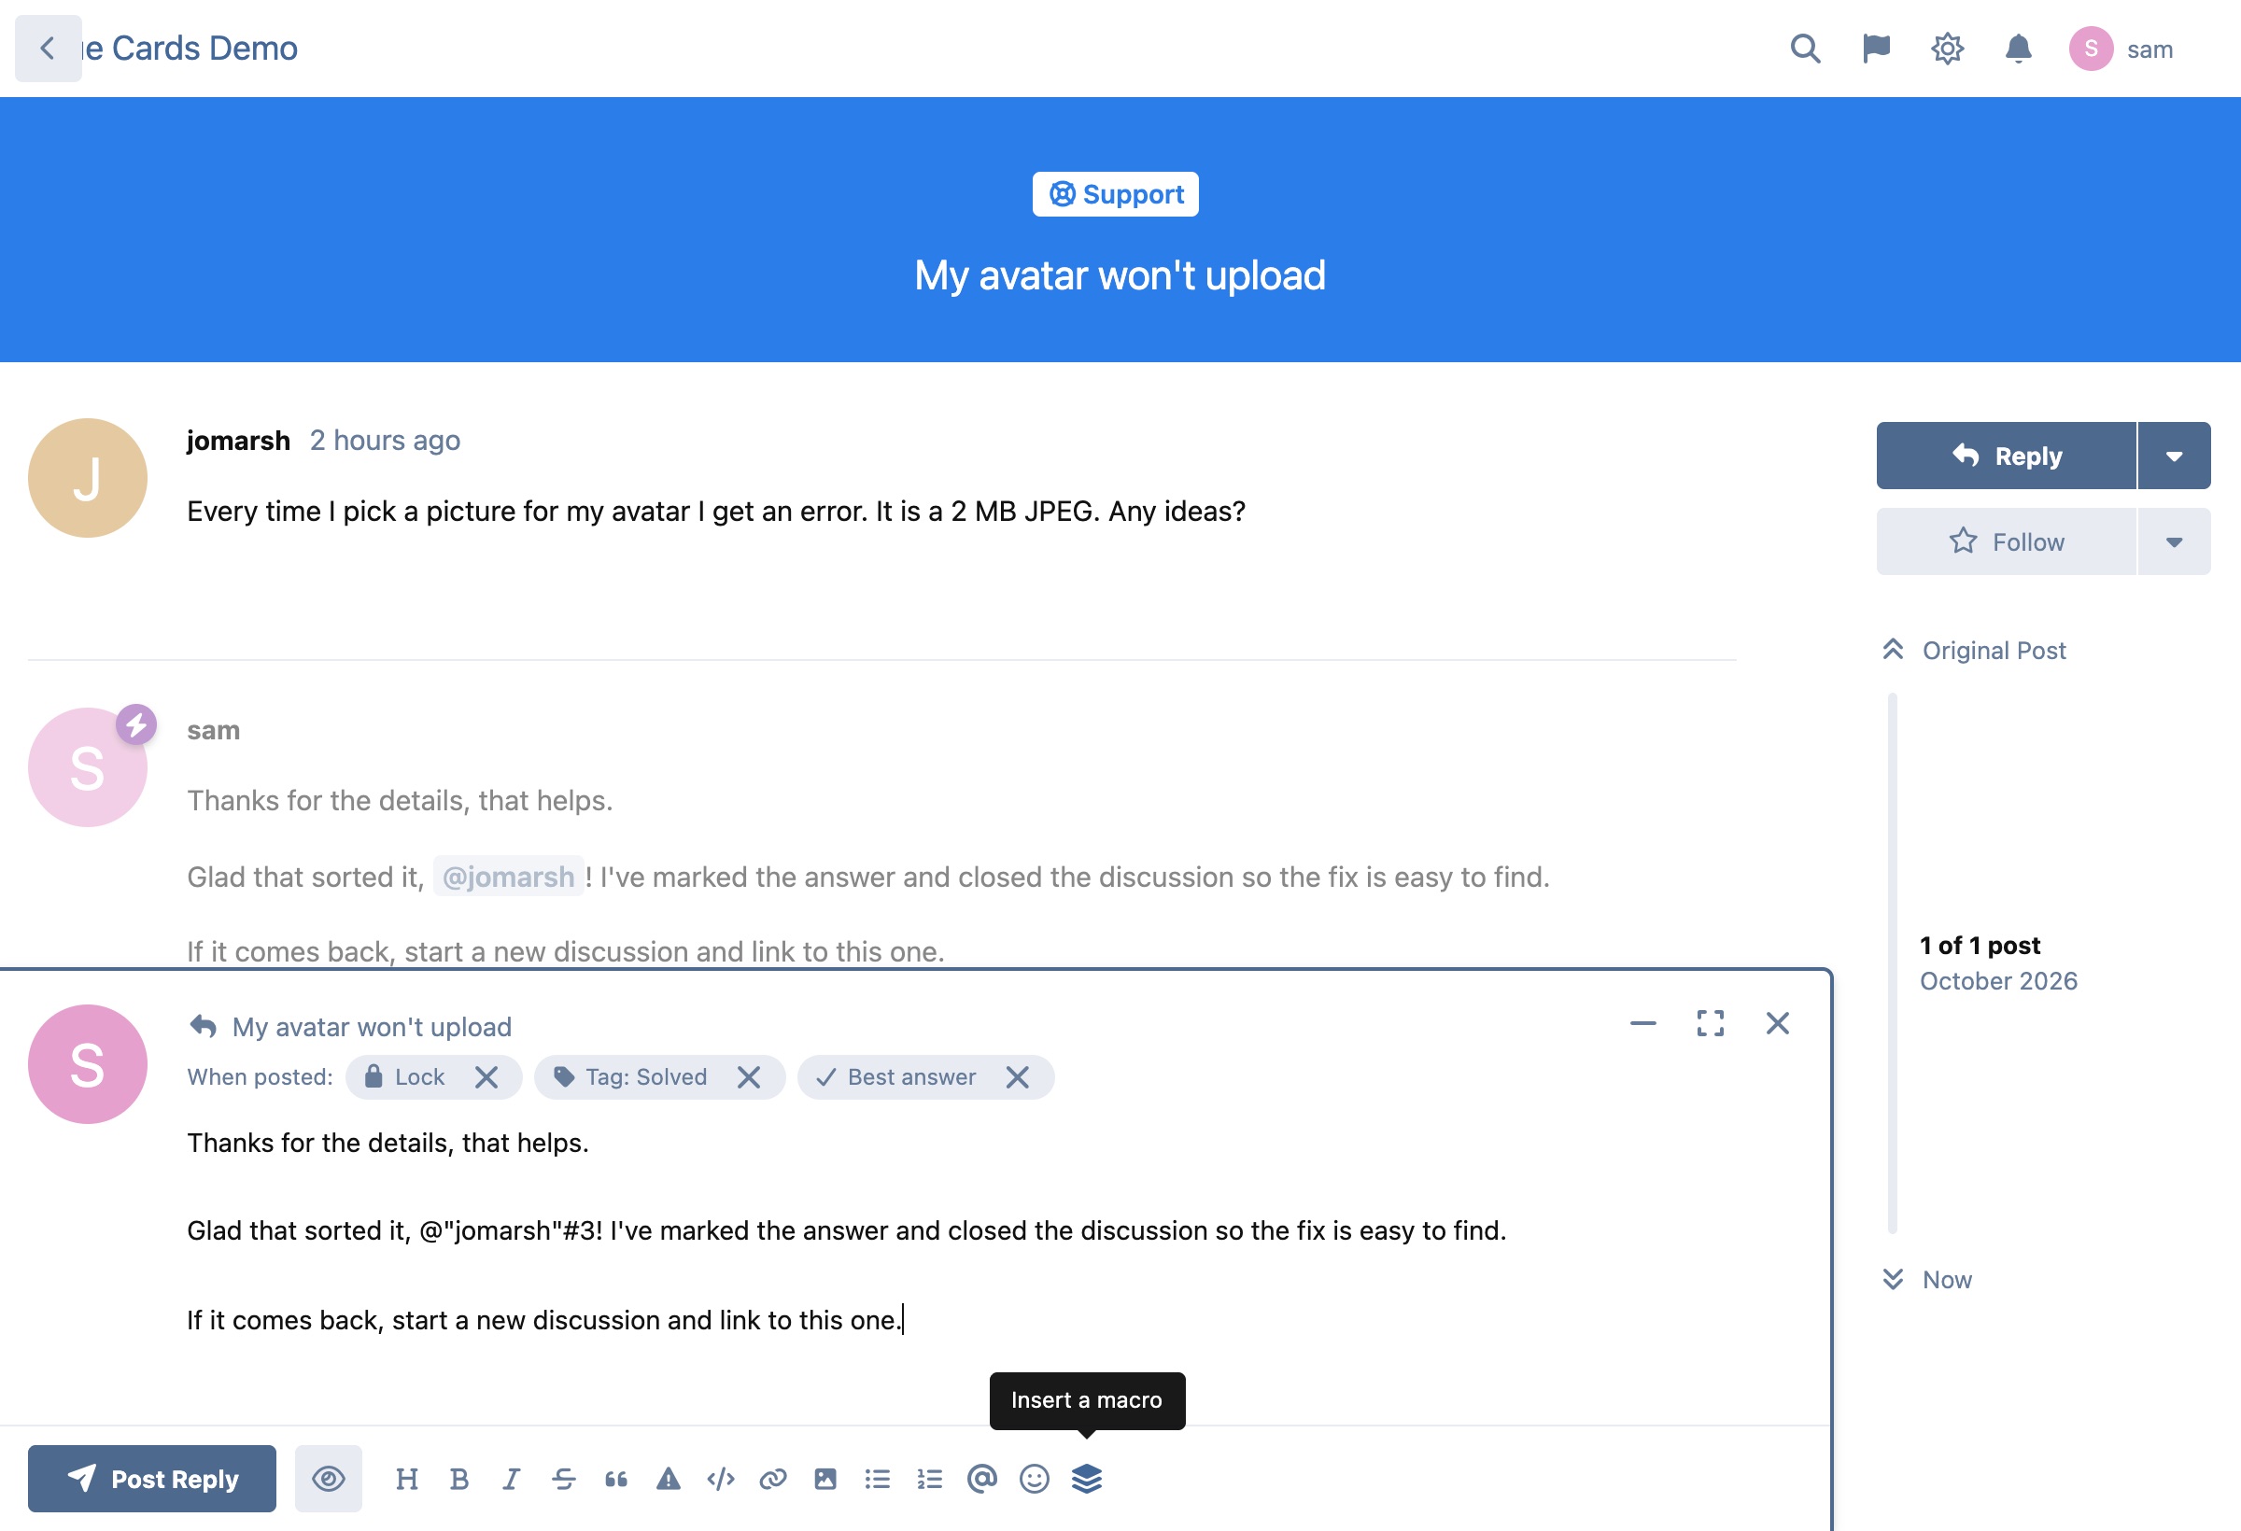This screenshot has height=1531, width=2241.
Task: Click the @jomarsh mention in preview
Action: (508, 877)
